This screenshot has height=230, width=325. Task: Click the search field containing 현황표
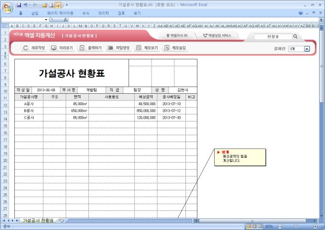point(273,37)
